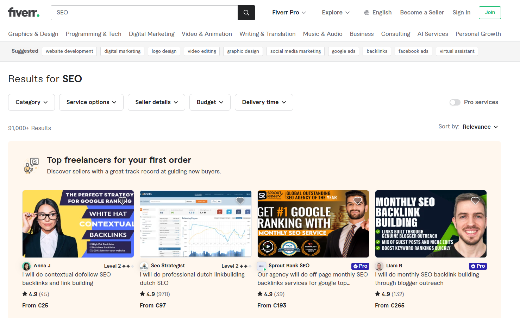Screen dimensions: 520x318
Task: Click the Fiverr logo
Action: [24, 12]
